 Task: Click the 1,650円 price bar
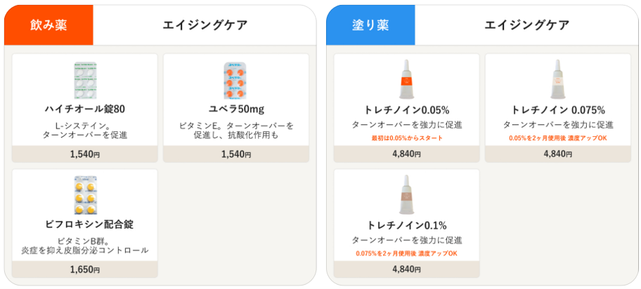pyautogui.click(x=84, y=269)
